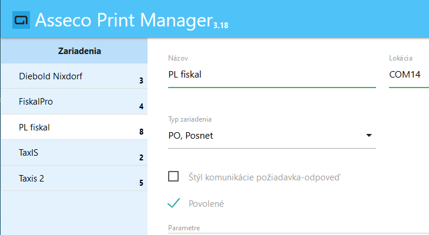The height and width of the screenshot is (235, 429).
Task: Click the Zariadenia panel header
Action: (x=79, y=51)
